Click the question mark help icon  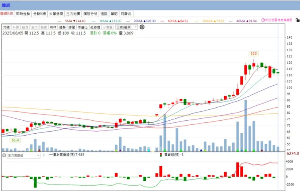pyautogui.click(x=44, y=156)
